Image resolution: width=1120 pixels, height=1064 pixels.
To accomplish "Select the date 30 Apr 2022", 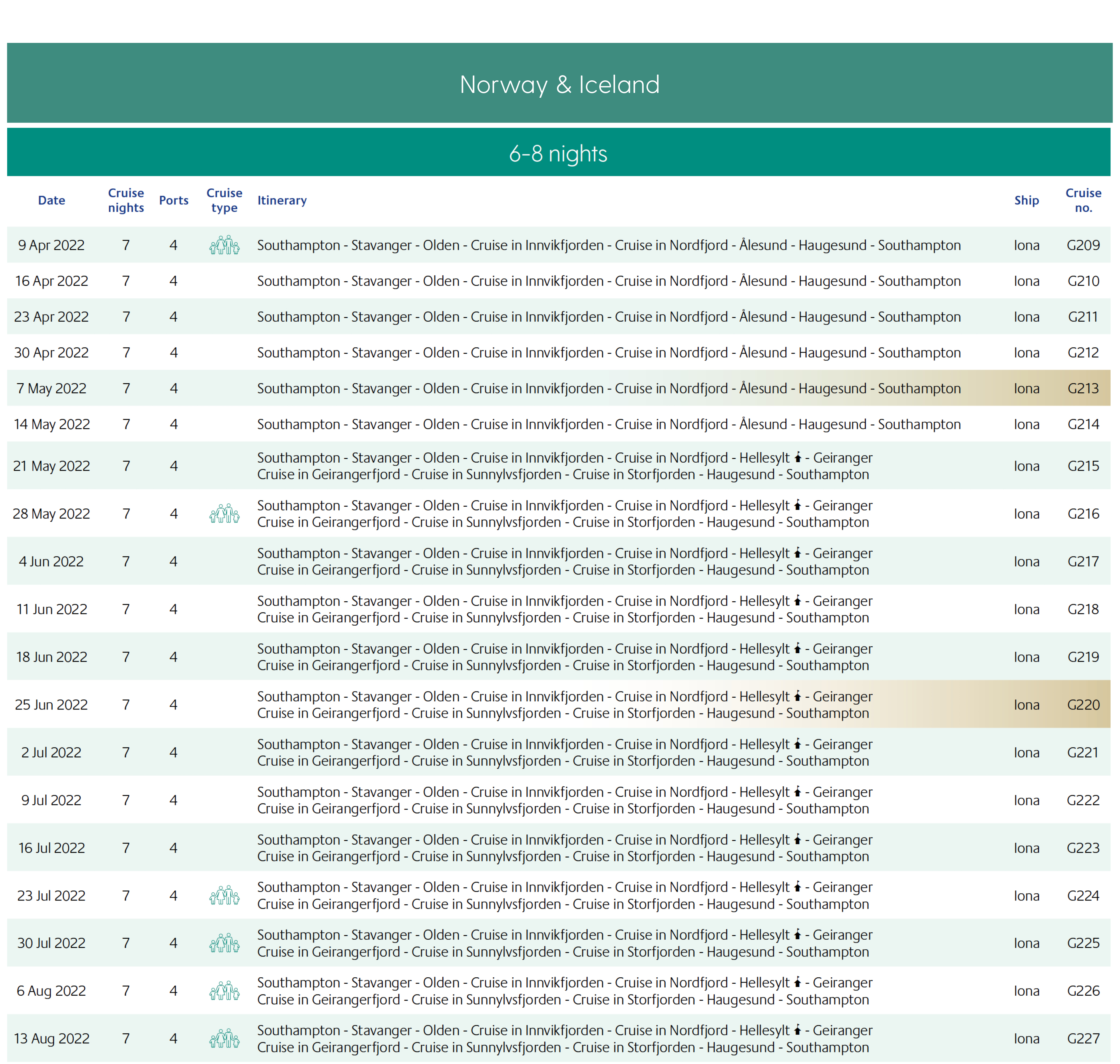I will point(51,352).
